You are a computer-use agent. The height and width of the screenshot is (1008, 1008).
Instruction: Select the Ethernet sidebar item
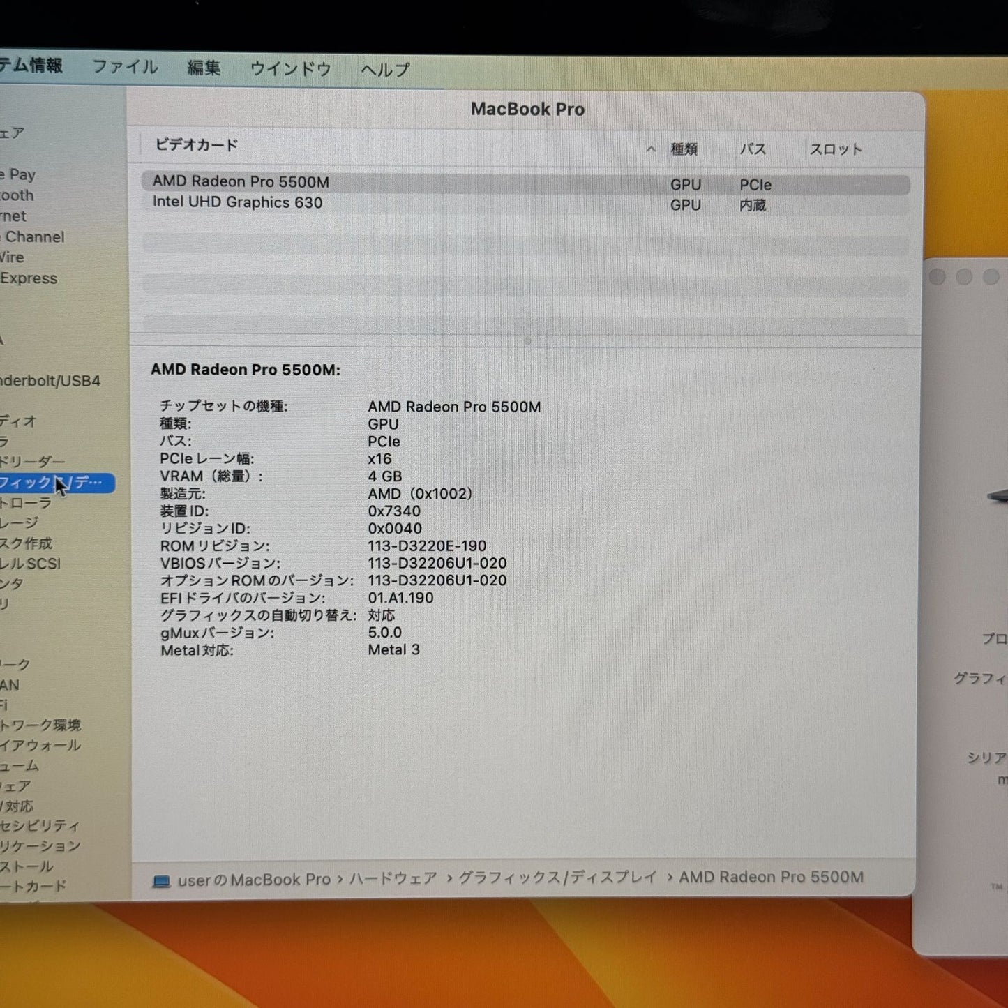click(x=13, y=216)
